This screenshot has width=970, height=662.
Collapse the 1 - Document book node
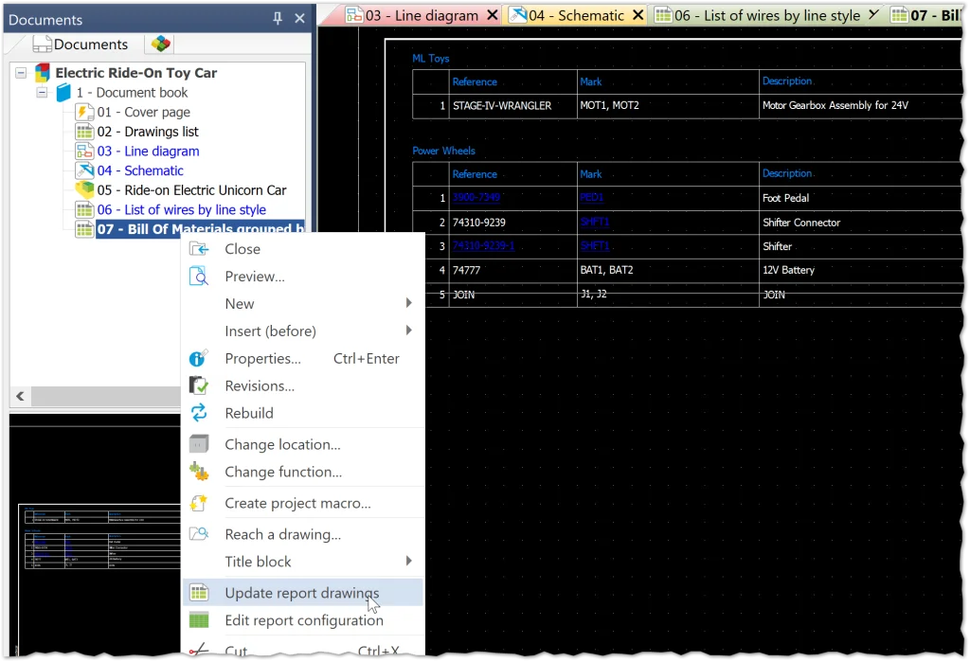[x=42, y=93]
